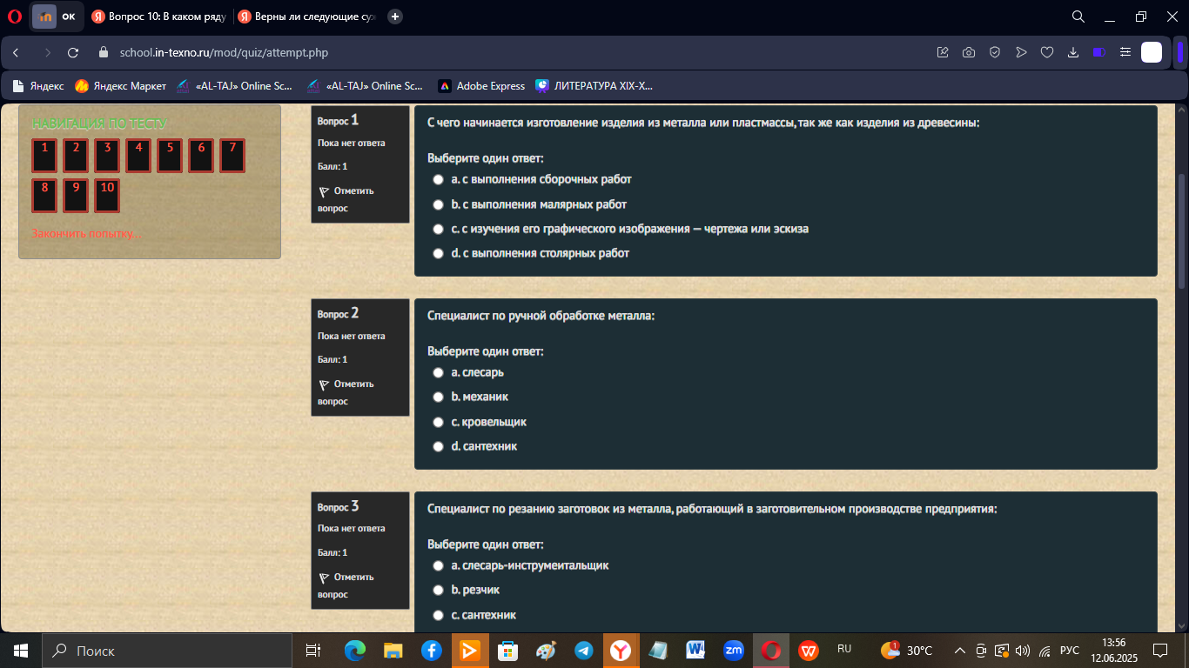Open the browser tab search magnifier icon
This screenshot has width=1189, height=668.
pyautogui.click(x=1078, y=17)
